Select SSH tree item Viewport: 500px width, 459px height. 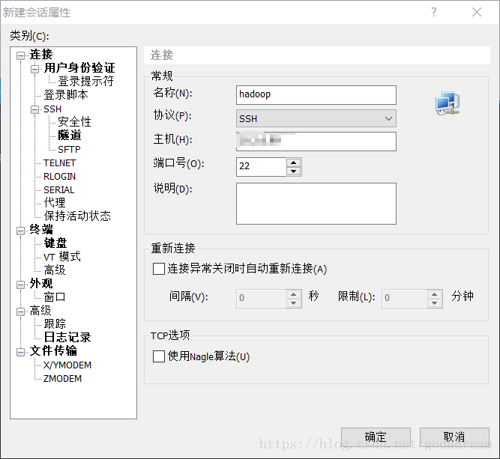(52, 109)
